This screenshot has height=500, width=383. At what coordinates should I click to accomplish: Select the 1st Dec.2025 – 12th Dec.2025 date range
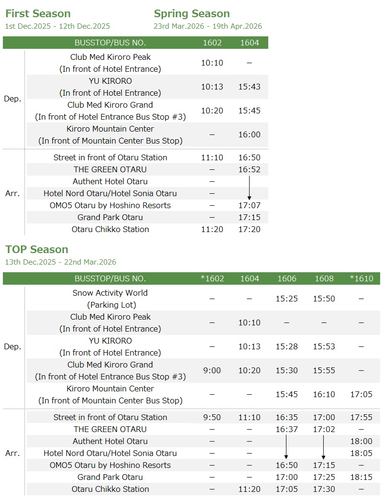coord(57,26)
